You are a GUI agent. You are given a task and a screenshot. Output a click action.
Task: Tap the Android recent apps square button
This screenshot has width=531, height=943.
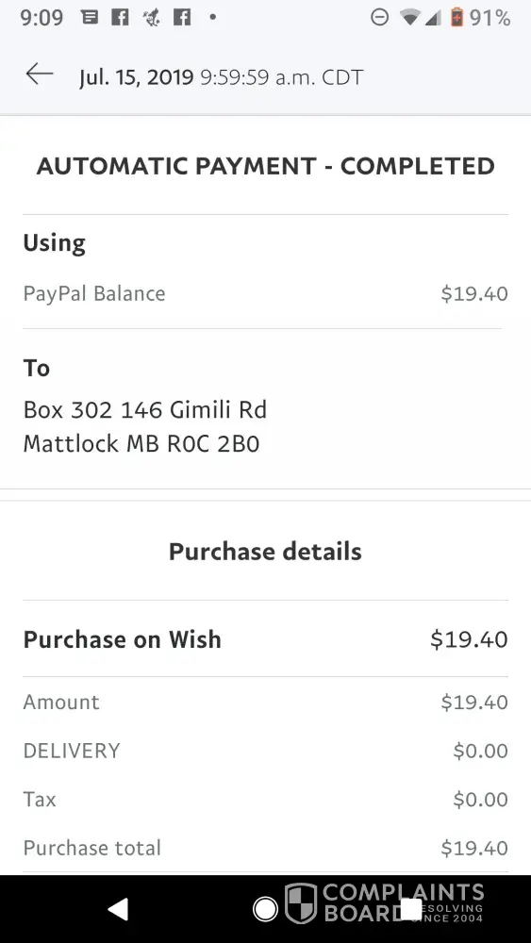(x=411, y=909)
